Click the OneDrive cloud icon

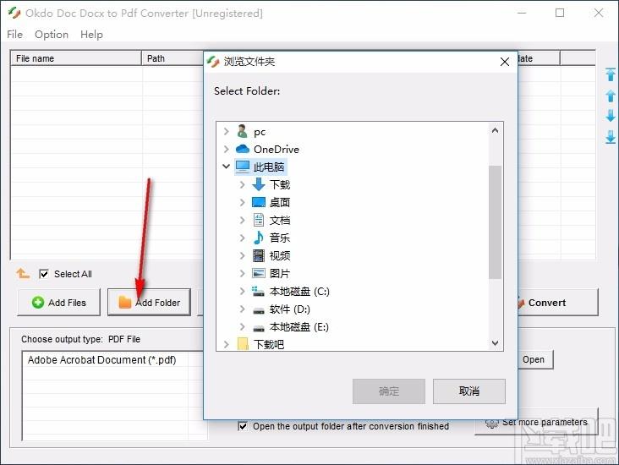pyautogui.click(x=243, y=149)
